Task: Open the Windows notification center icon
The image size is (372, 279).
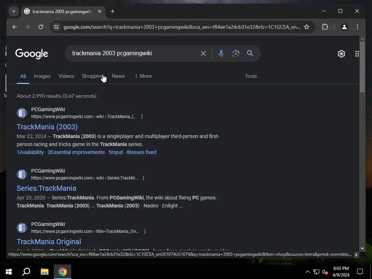Action: pos(360,272)
